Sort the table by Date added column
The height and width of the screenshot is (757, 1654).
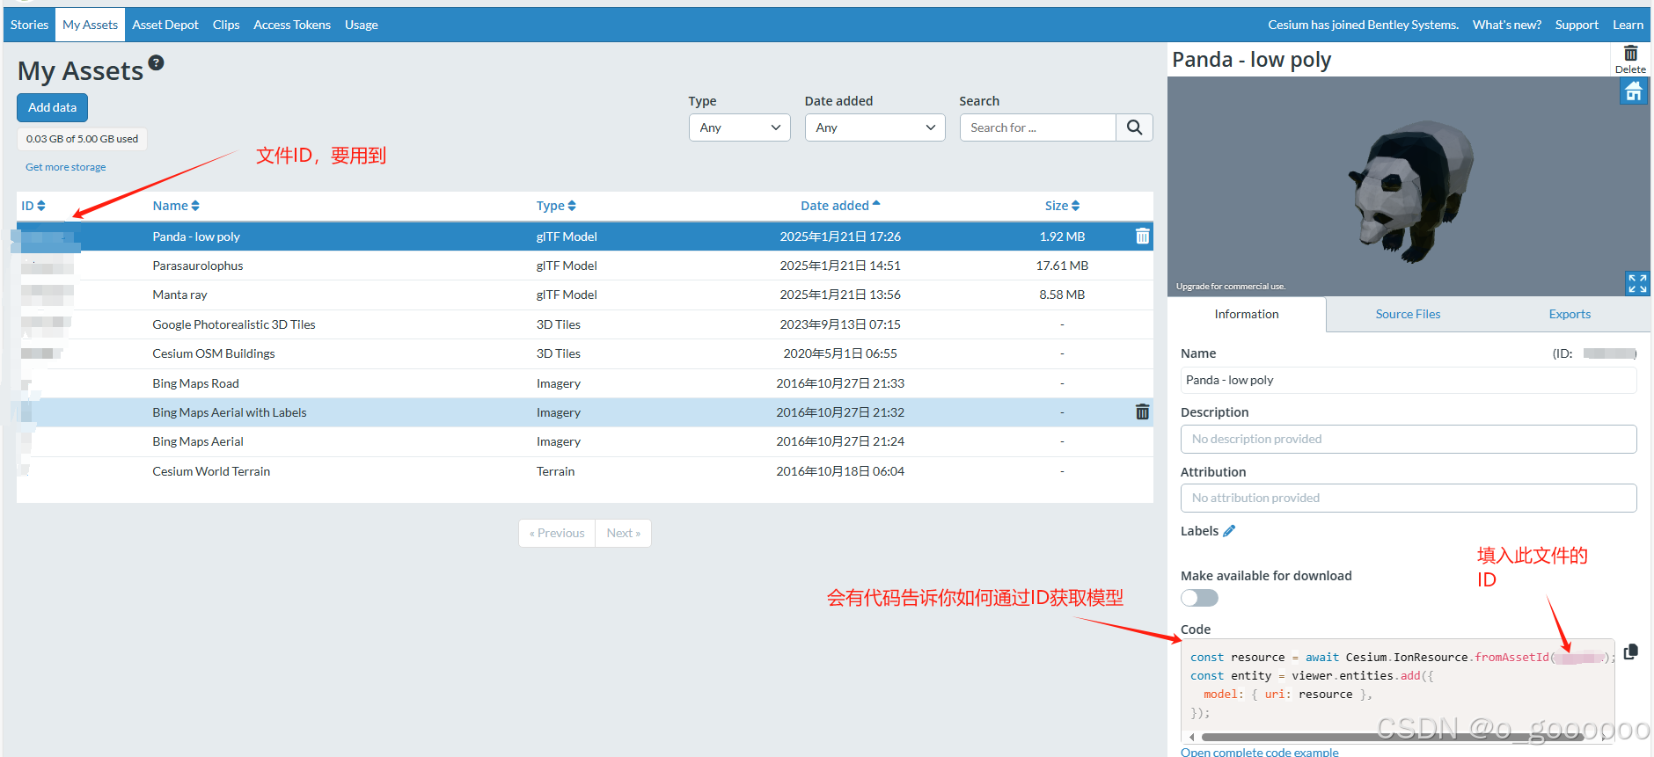pyautogui.click(x=840, y=206)
